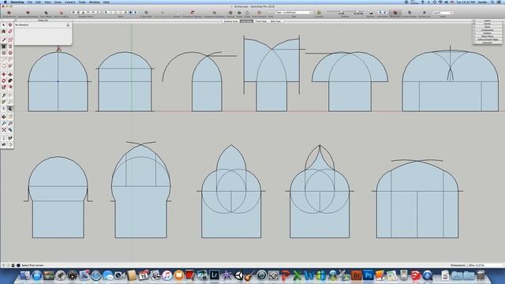
Task: Select the Polygon tool
Action: (10, 53)
